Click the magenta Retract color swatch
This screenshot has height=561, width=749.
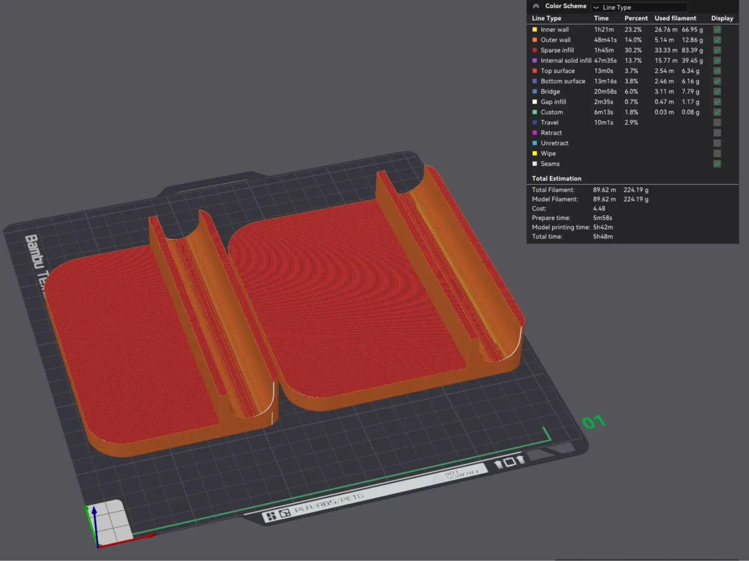(535, 133)
